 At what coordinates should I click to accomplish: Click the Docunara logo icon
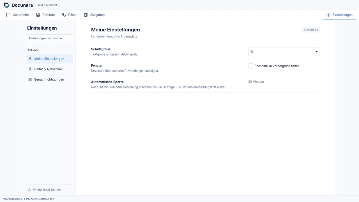pos(6,5)
